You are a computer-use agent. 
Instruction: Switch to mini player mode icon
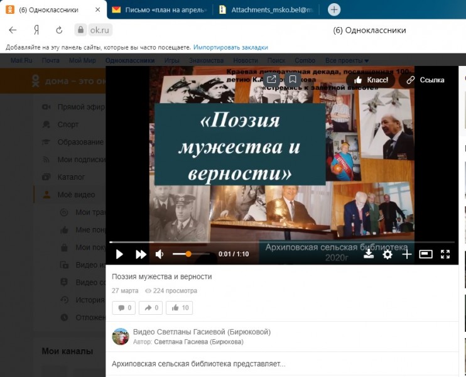426,254
